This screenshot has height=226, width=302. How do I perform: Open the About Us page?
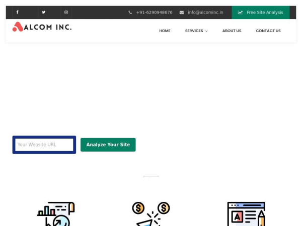point(232,31)
